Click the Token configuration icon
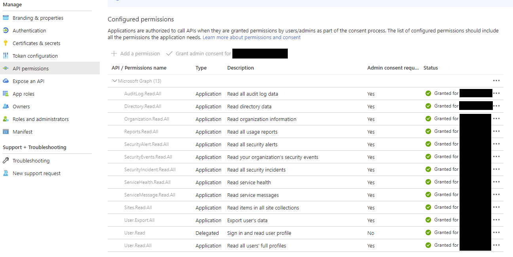 [x=6, y=56]
